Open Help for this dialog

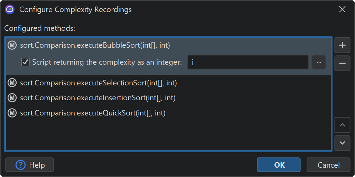[30, 165]
